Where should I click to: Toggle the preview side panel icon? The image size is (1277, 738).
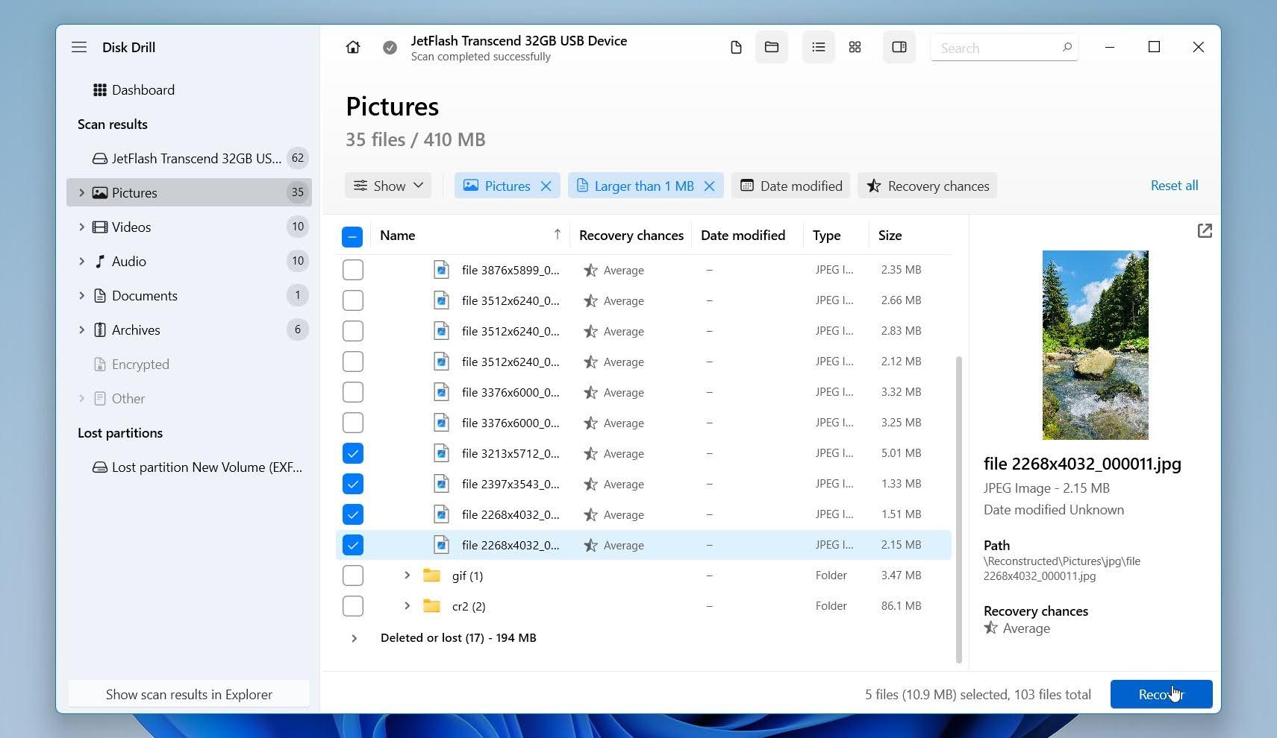(899, 48)
